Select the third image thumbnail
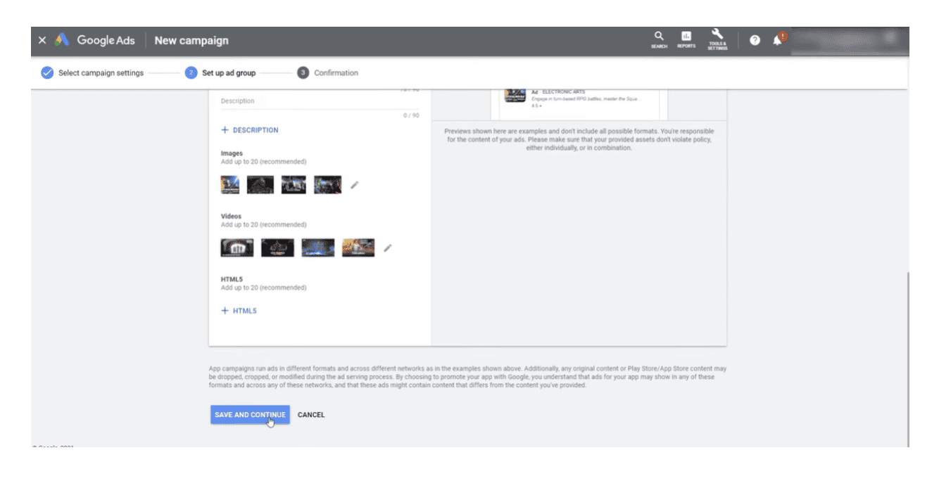This screenshot has width=939, height=481. click(294, 185)
